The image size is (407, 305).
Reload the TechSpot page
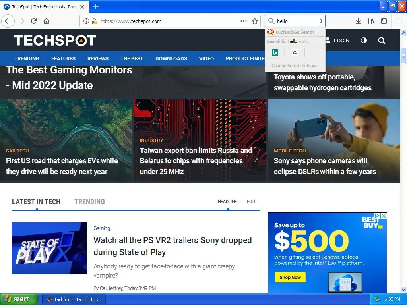pos(34,21)
